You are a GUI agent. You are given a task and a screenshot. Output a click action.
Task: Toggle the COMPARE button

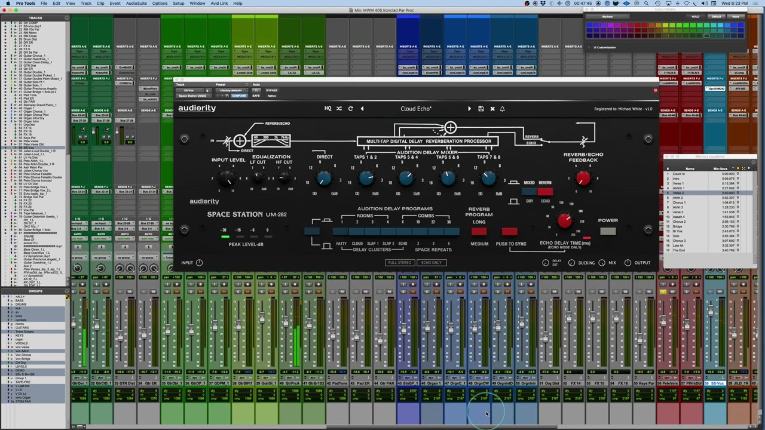point(238,96)
